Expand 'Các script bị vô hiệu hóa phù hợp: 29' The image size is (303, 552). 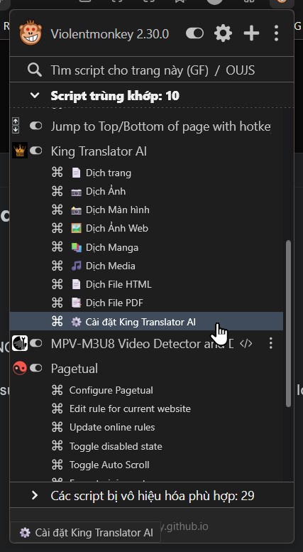pyautogui.click(x=152, y=496)
